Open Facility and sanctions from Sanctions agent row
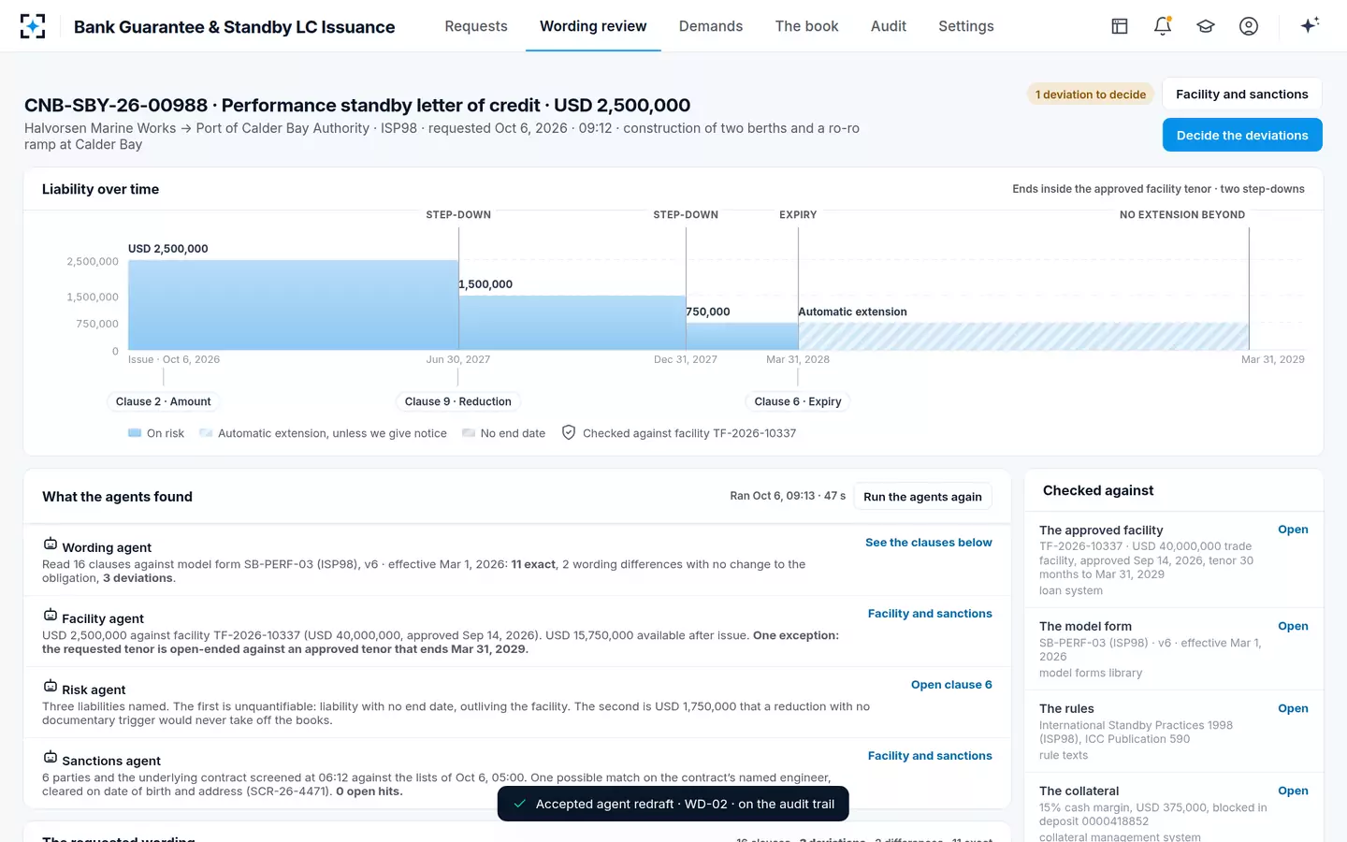The width and height of the screenshot is (1347, 842). [x=930, y=756]
